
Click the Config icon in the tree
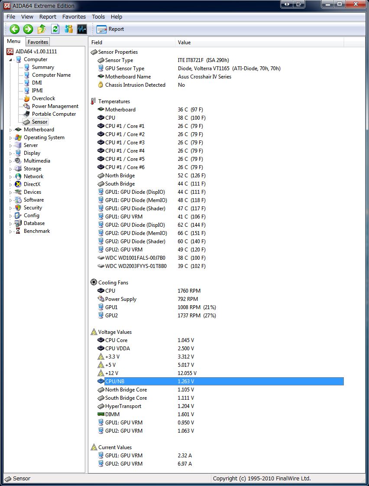click(x=18, y=215)
